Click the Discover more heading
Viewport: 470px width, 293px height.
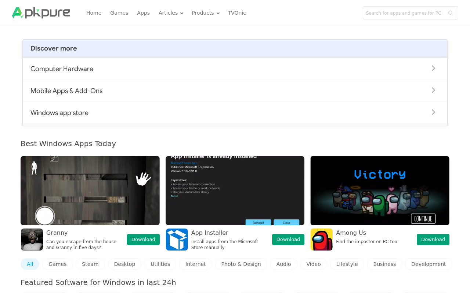coord(54,48)
